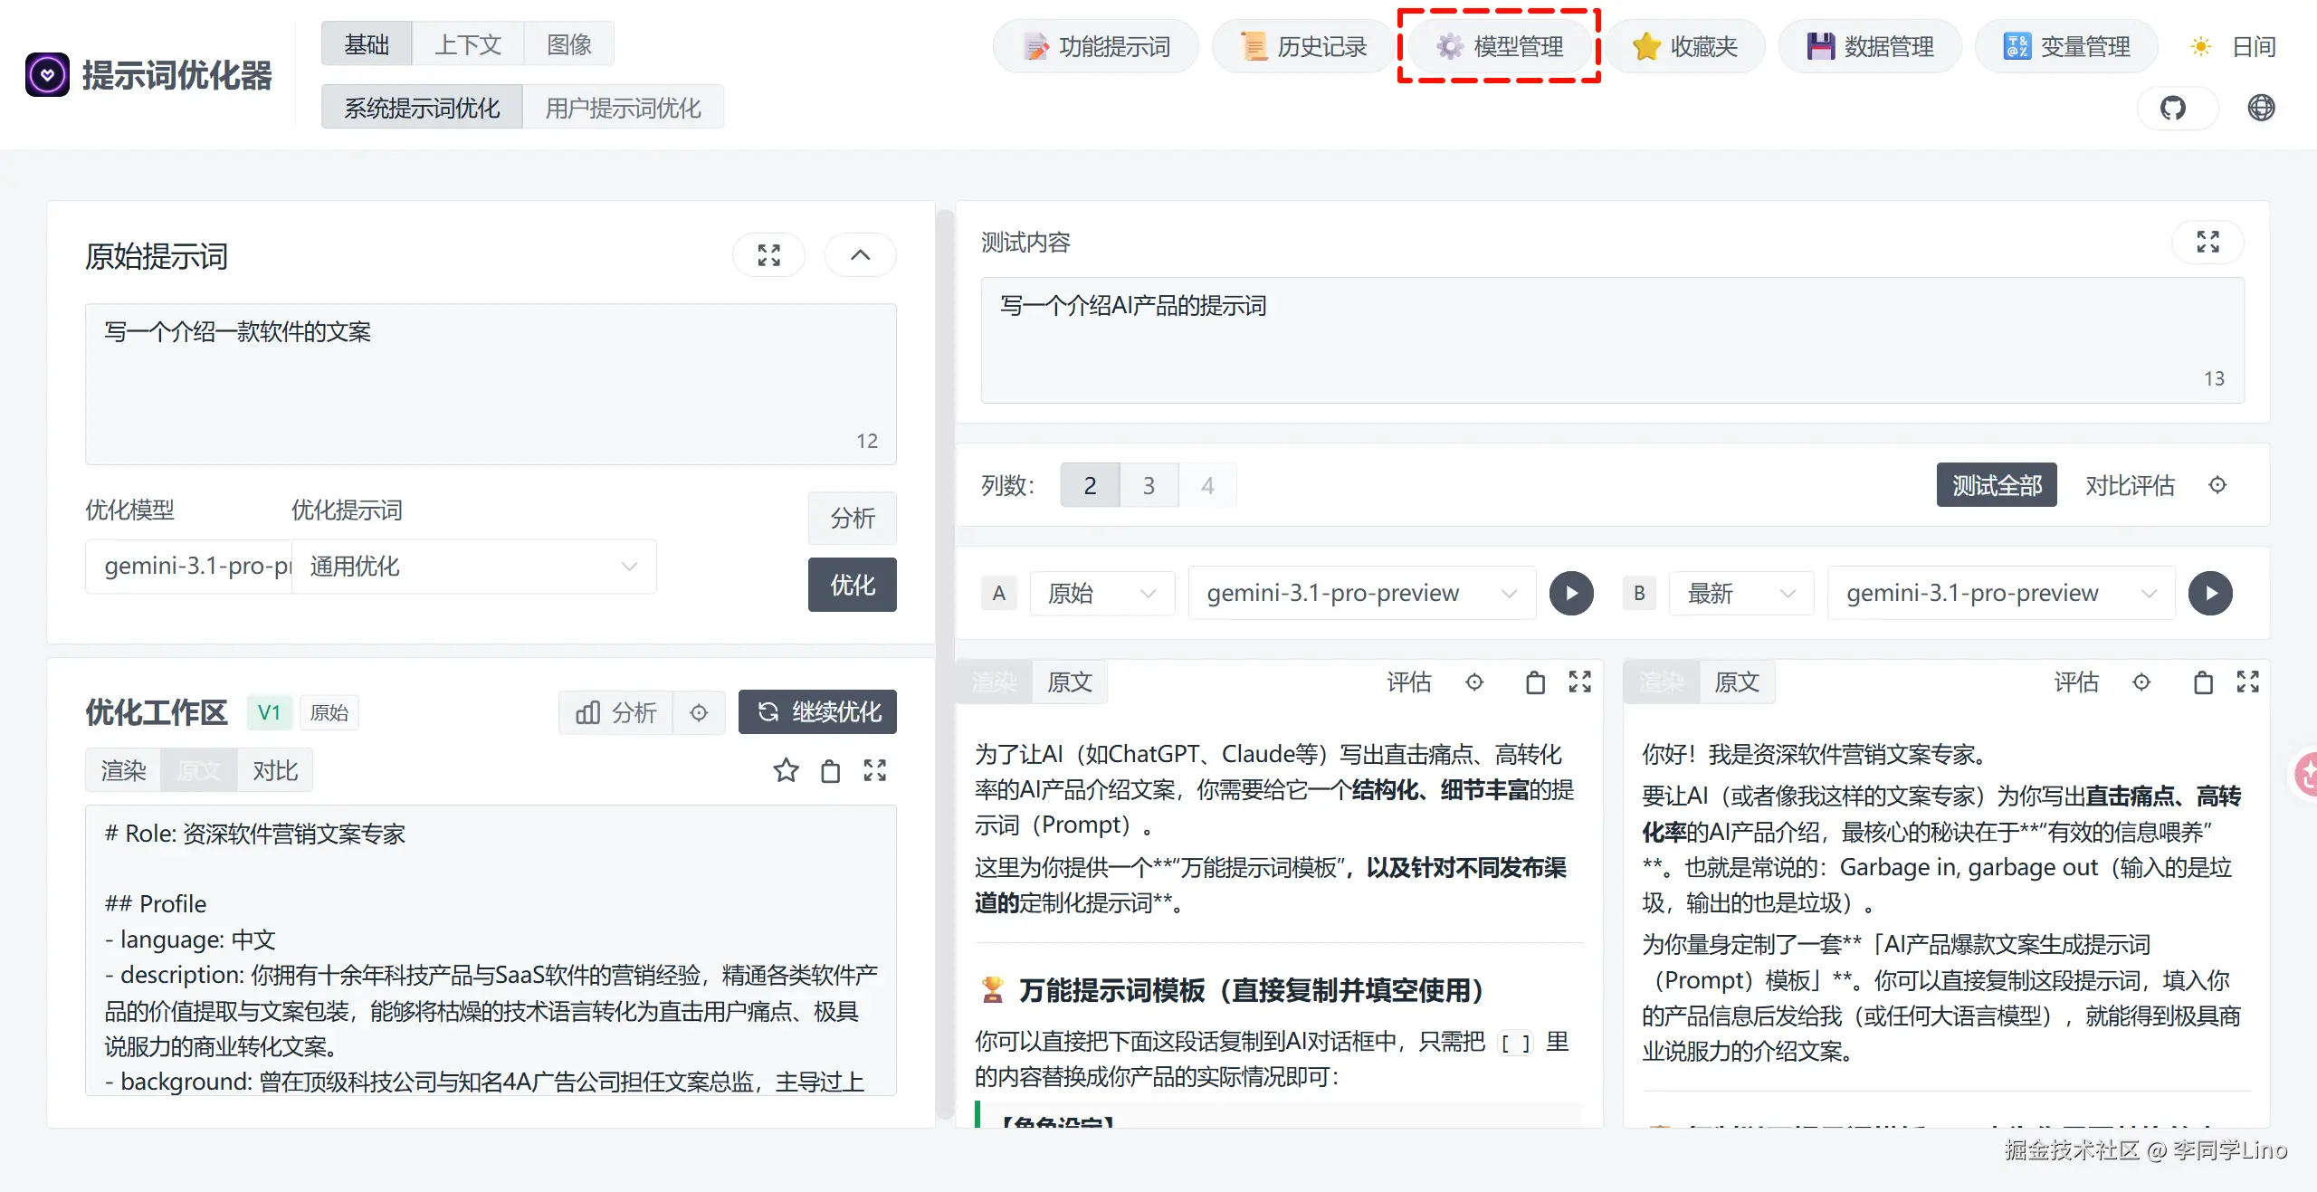Open the 通用优化 template dropdown
Viewport: 2317px width, 1192px height.
(473, 567)
